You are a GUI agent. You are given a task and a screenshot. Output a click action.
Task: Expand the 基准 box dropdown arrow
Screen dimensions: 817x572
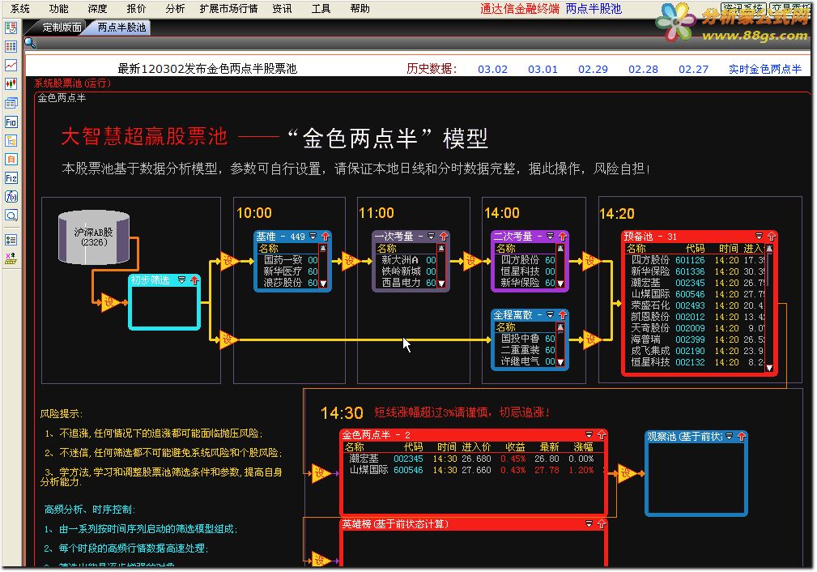[313, 237]
